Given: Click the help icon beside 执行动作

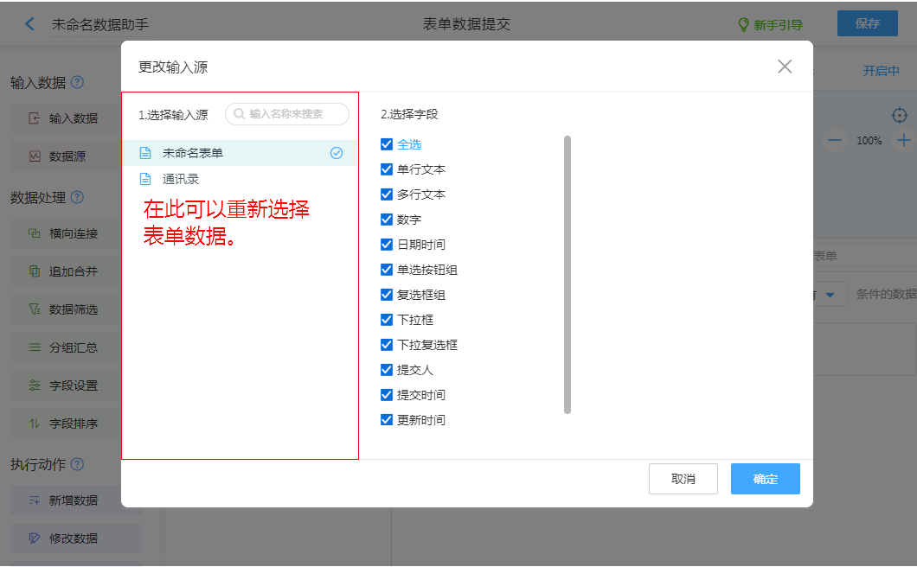Looking at the screenshot, I should pyautogui.click(x=77, y=464).
